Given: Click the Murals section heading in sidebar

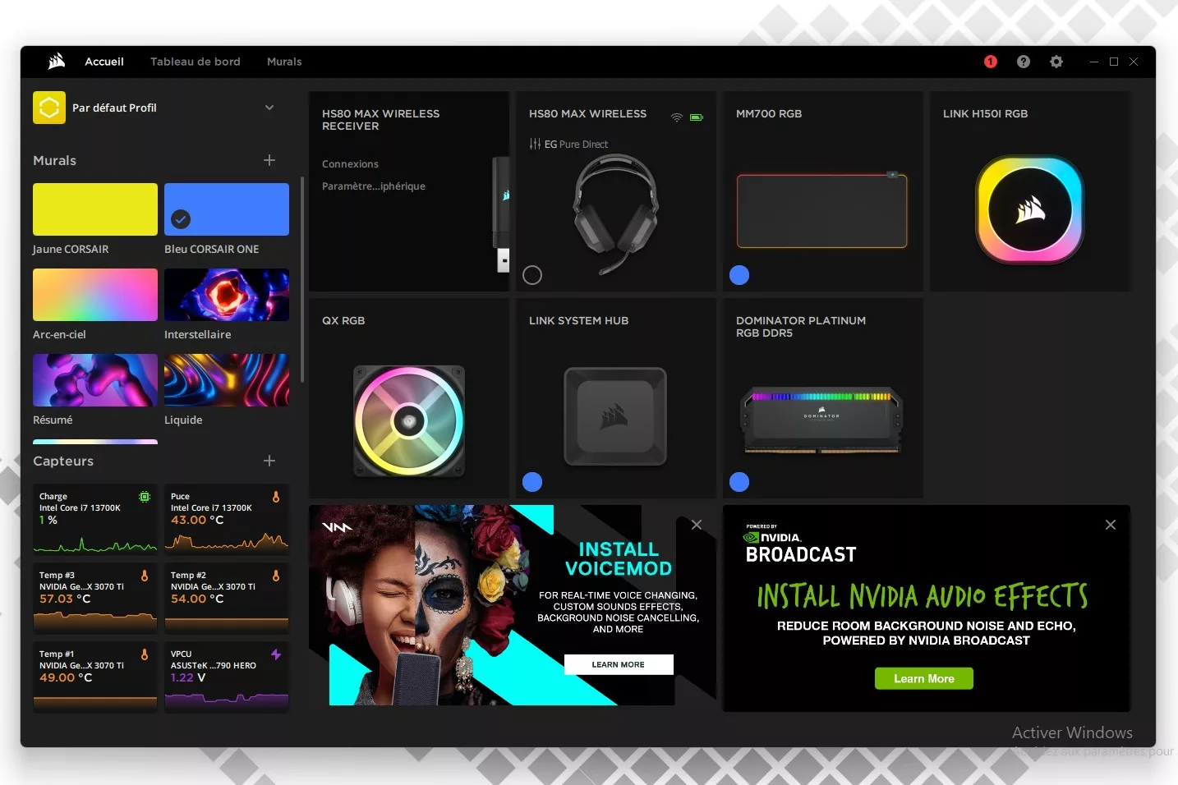Looking at the screenshot, I should (x=54, y=161).
